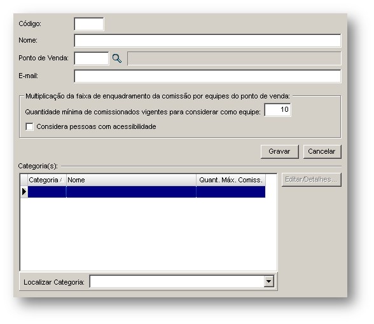The image size is (374, 324).
Task: Click the Cancelar button
Action: pyautogui.click(x=322, y=151)
